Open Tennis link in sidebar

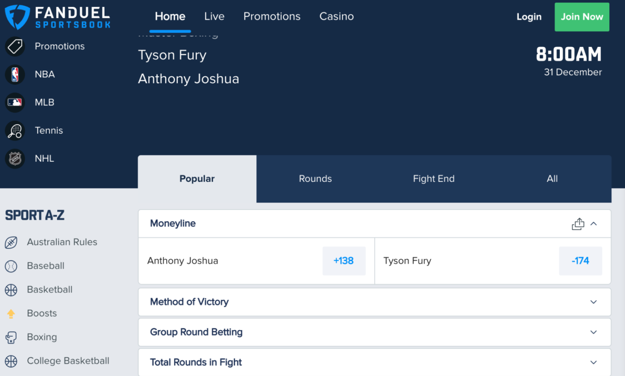point(49,131)
